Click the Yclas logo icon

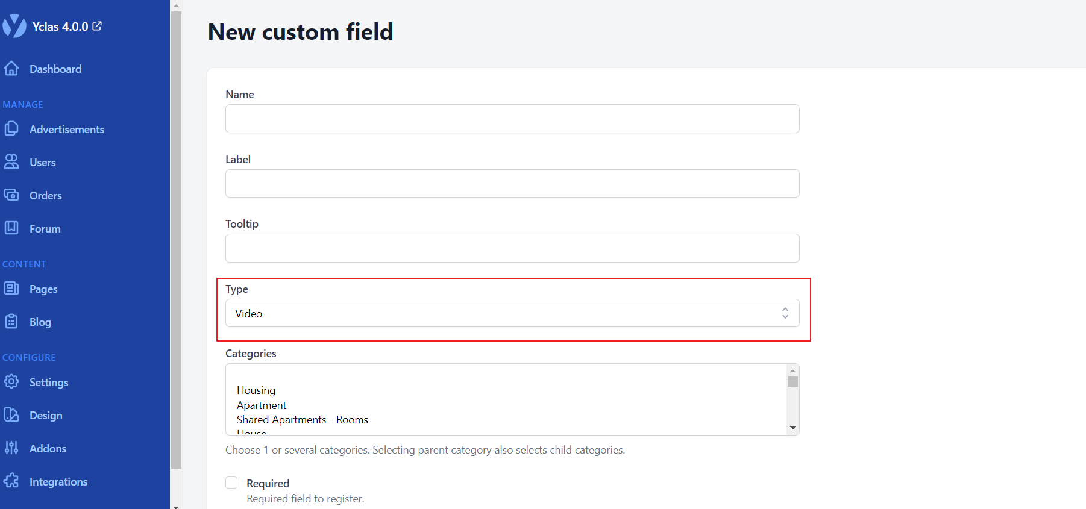(x=14, y=26)
